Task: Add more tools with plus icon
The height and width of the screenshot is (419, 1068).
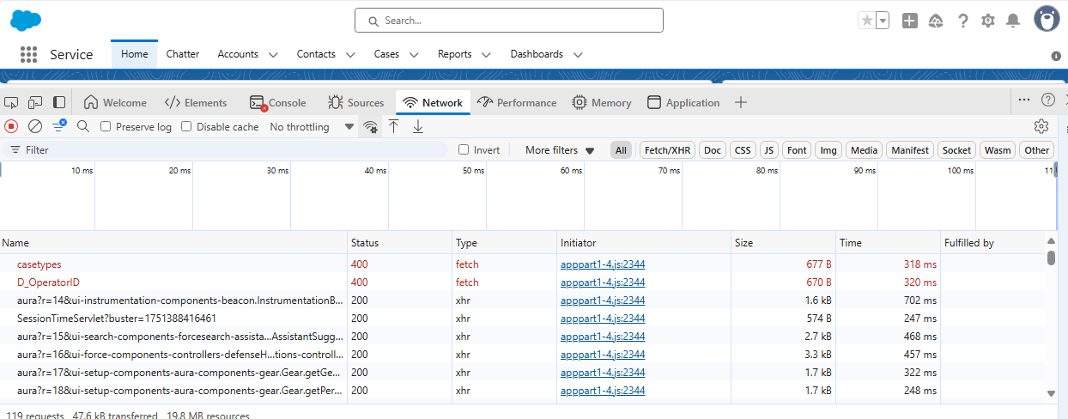Action: click(741, 102)
